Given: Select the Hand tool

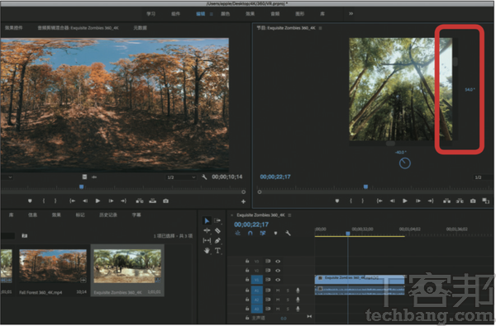Looking at the screenshot, I should point(207,251).
